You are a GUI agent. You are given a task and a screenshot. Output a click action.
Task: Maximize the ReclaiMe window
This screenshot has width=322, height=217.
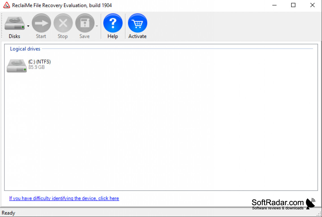[293, 5]
